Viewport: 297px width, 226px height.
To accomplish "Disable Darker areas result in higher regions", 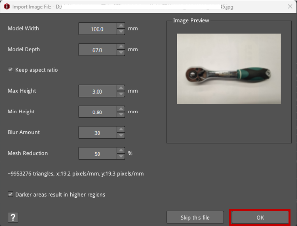I will (x=11, y=194).
